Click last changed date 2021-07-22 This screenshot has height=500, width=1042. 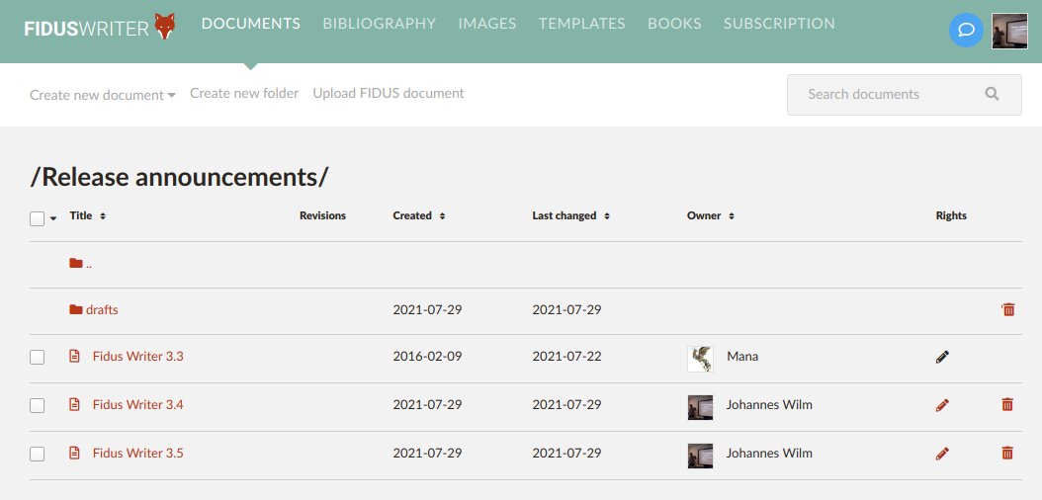[x=566, y=357]
